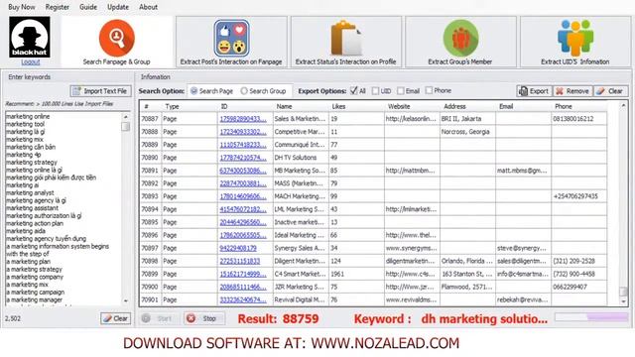Open the About menu
Screen dimensions: 635x357
point(148,7)
